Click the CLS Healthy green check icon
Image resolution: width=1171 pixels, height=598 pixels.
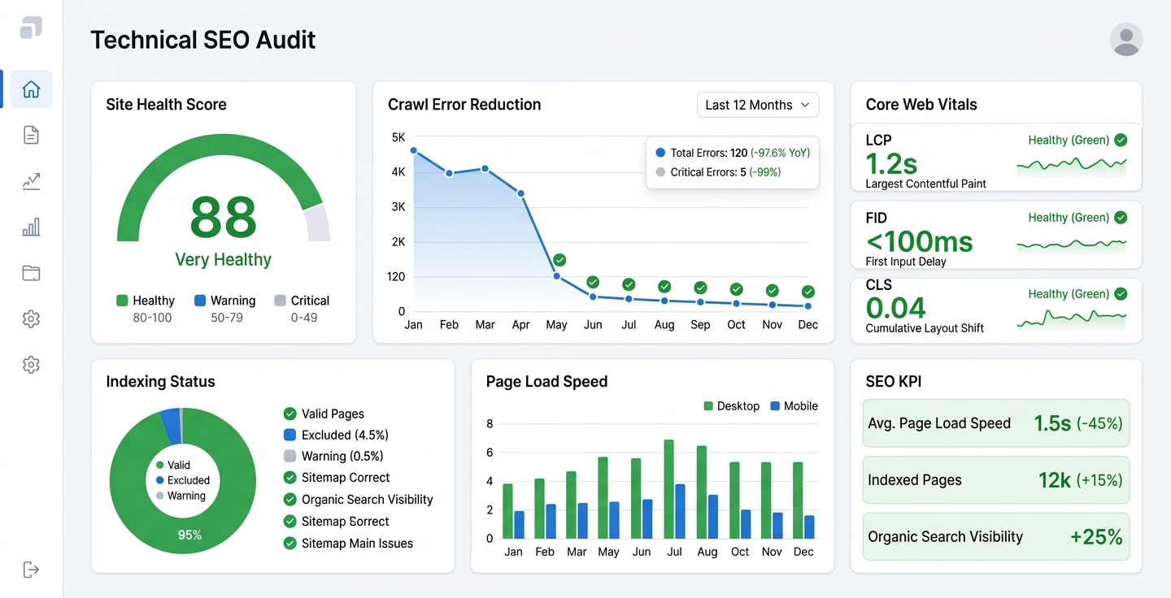(x=1121, y=293)
